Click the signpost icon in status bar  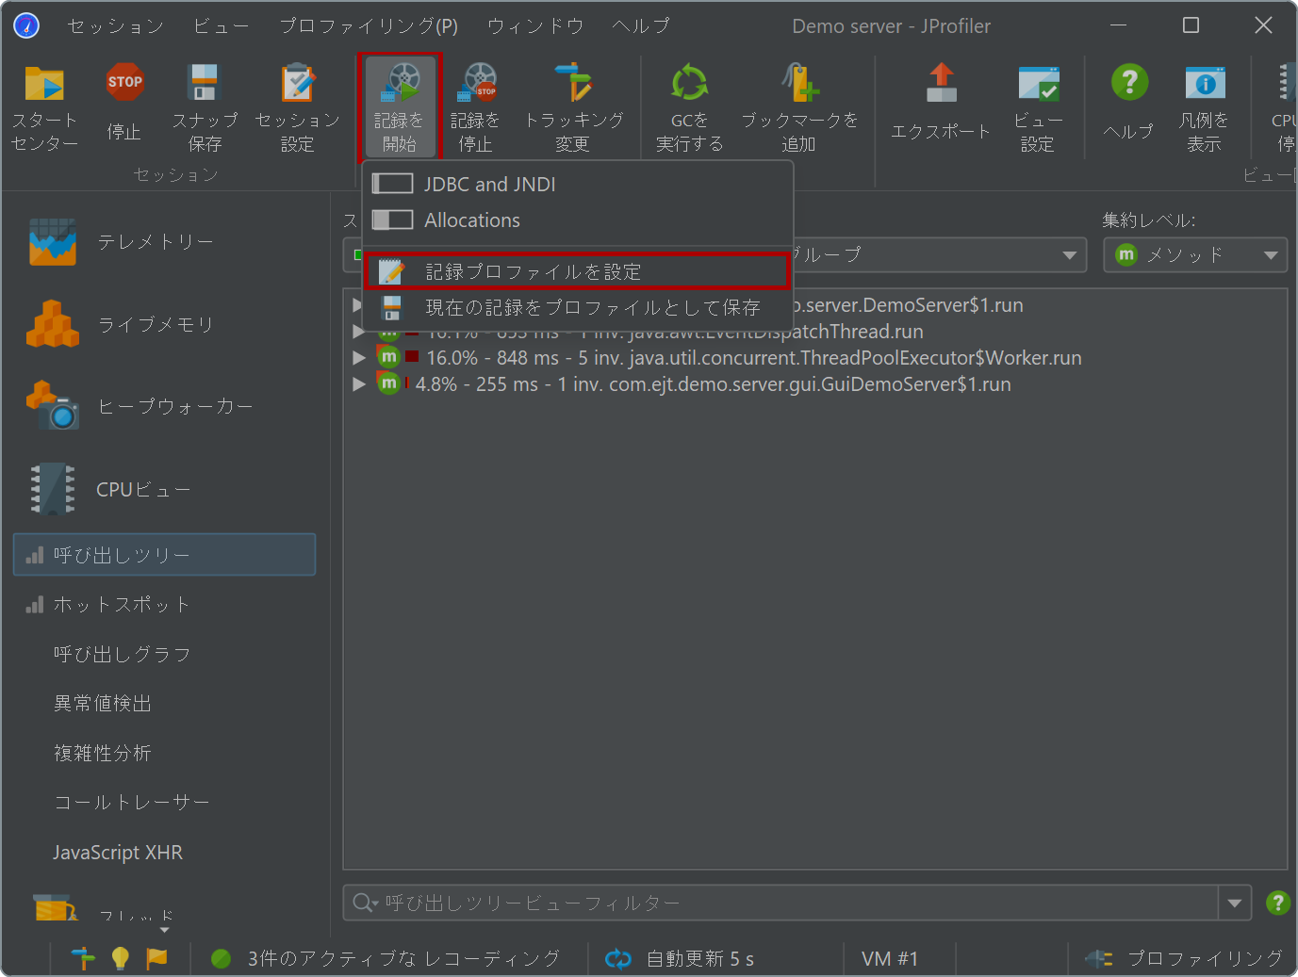click(83, 958)
